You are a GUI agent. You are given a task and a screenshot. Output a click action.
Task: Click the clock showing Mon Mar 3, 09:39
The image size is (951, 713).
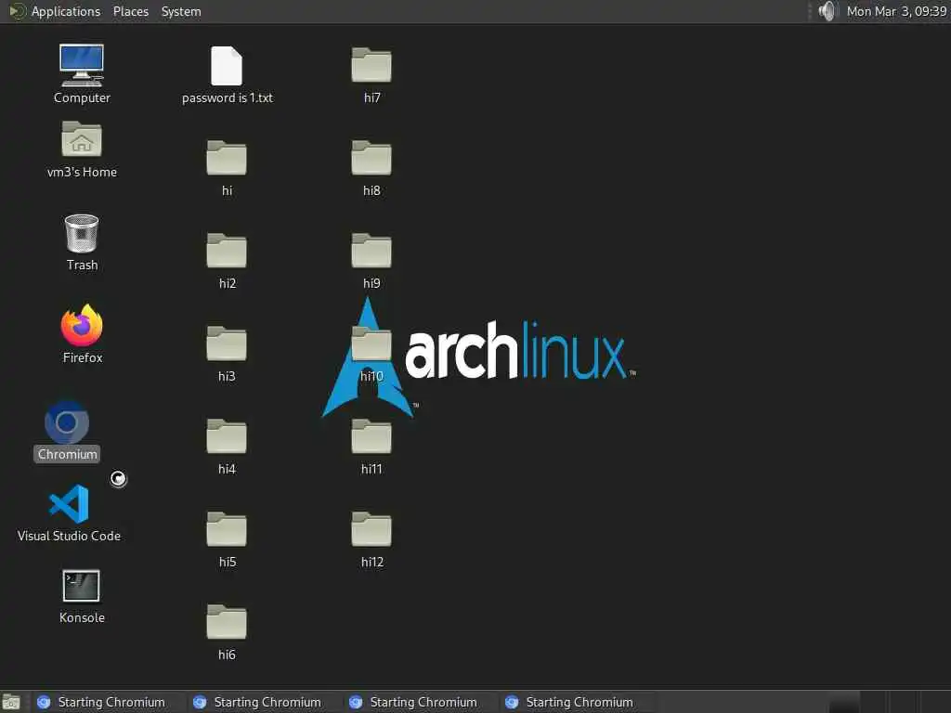pyautogui.click(x=896, y=11)
